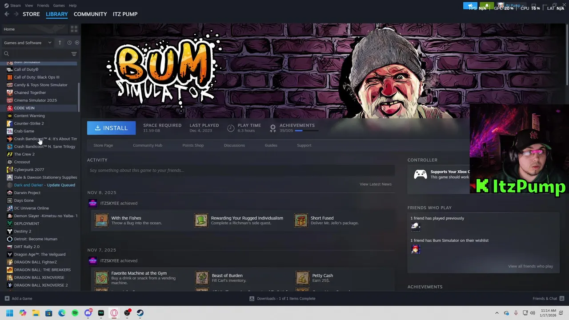Go back with the left arrow
This screenshot has width=569, height=320.
point(7,14)
